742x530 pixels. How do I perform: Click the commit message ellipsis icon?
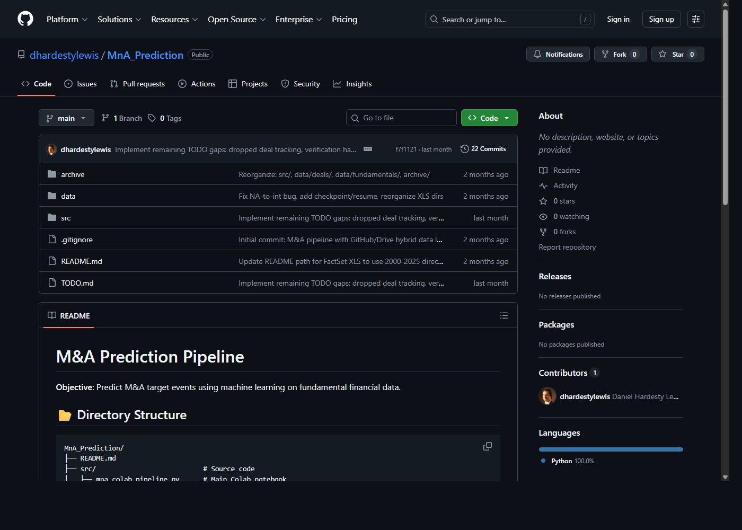click(368, 149)
